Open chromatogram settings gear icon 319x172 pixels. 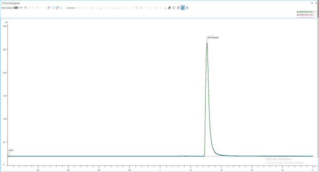click(x=187, y=8)
